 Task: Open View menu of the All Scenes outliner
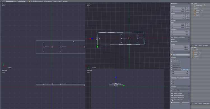coord(196,45)
